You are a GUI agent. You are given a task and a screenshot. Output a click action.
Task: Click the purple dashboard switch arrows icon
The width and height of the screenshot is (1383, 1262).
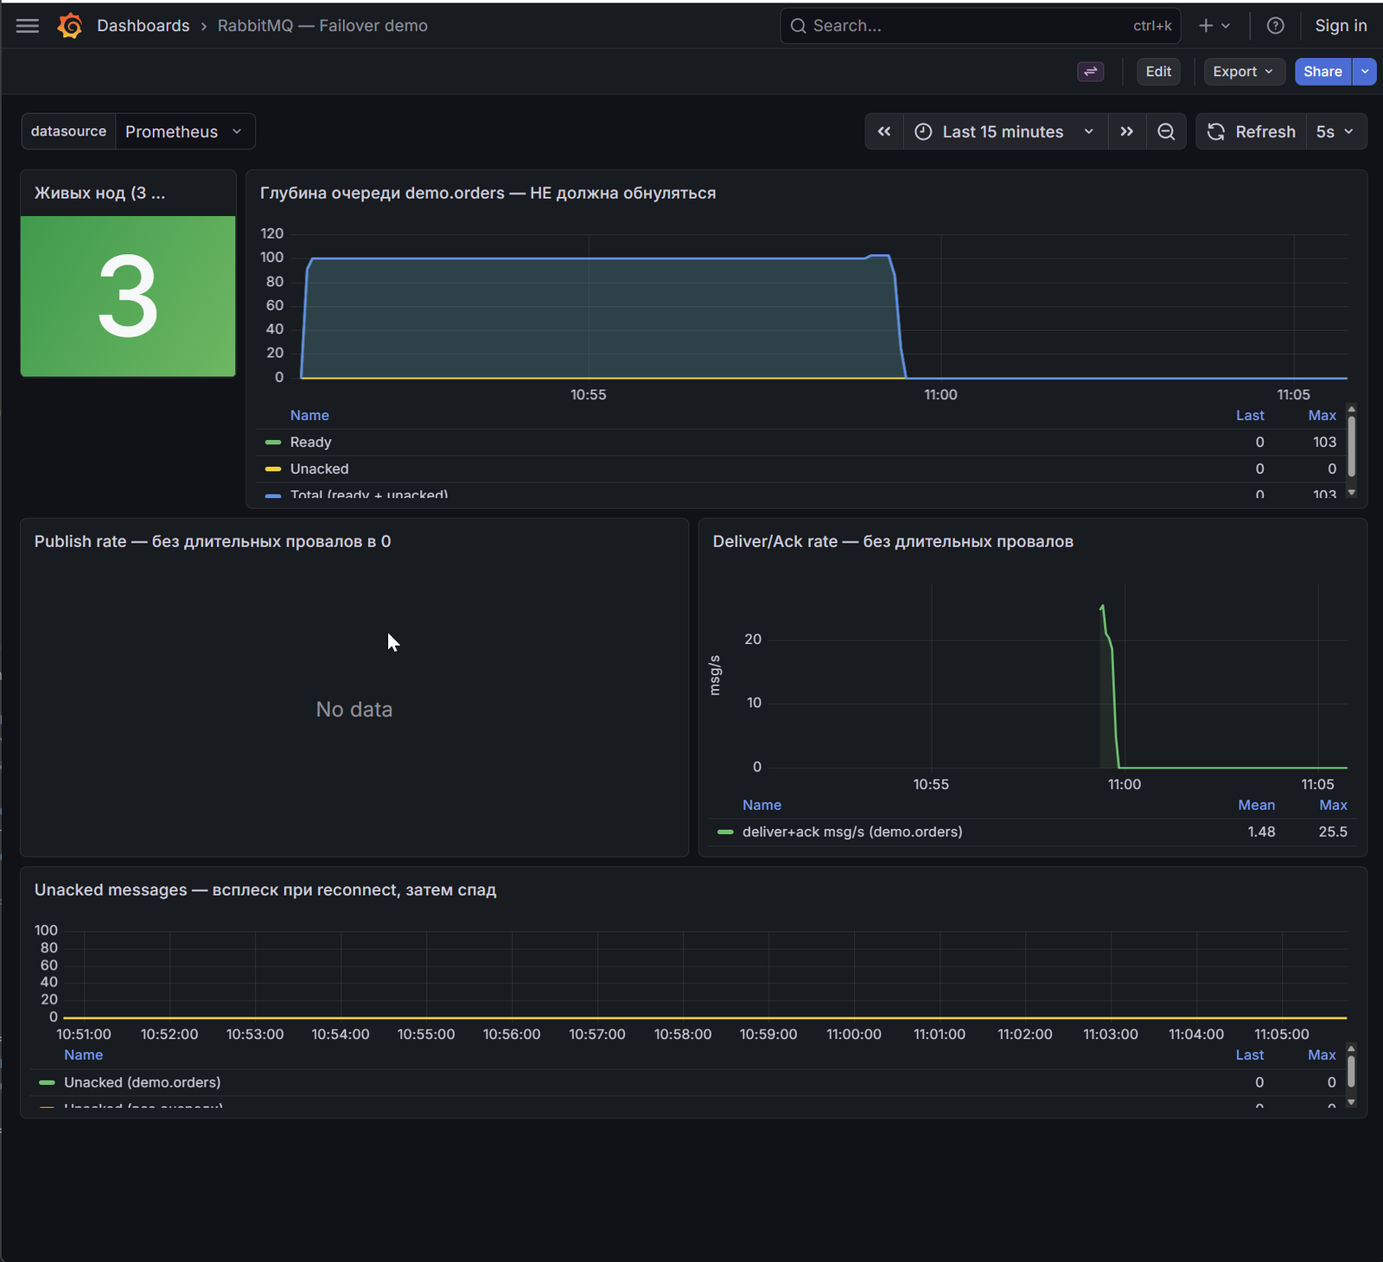tap(1091, 72)
